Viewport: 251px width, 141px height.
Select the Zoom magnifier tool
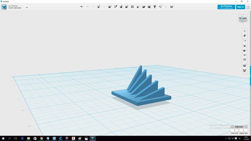(244, 40)
